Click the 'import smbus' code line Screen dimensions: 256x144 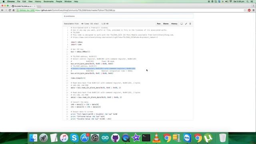click(x=76, y=42)
